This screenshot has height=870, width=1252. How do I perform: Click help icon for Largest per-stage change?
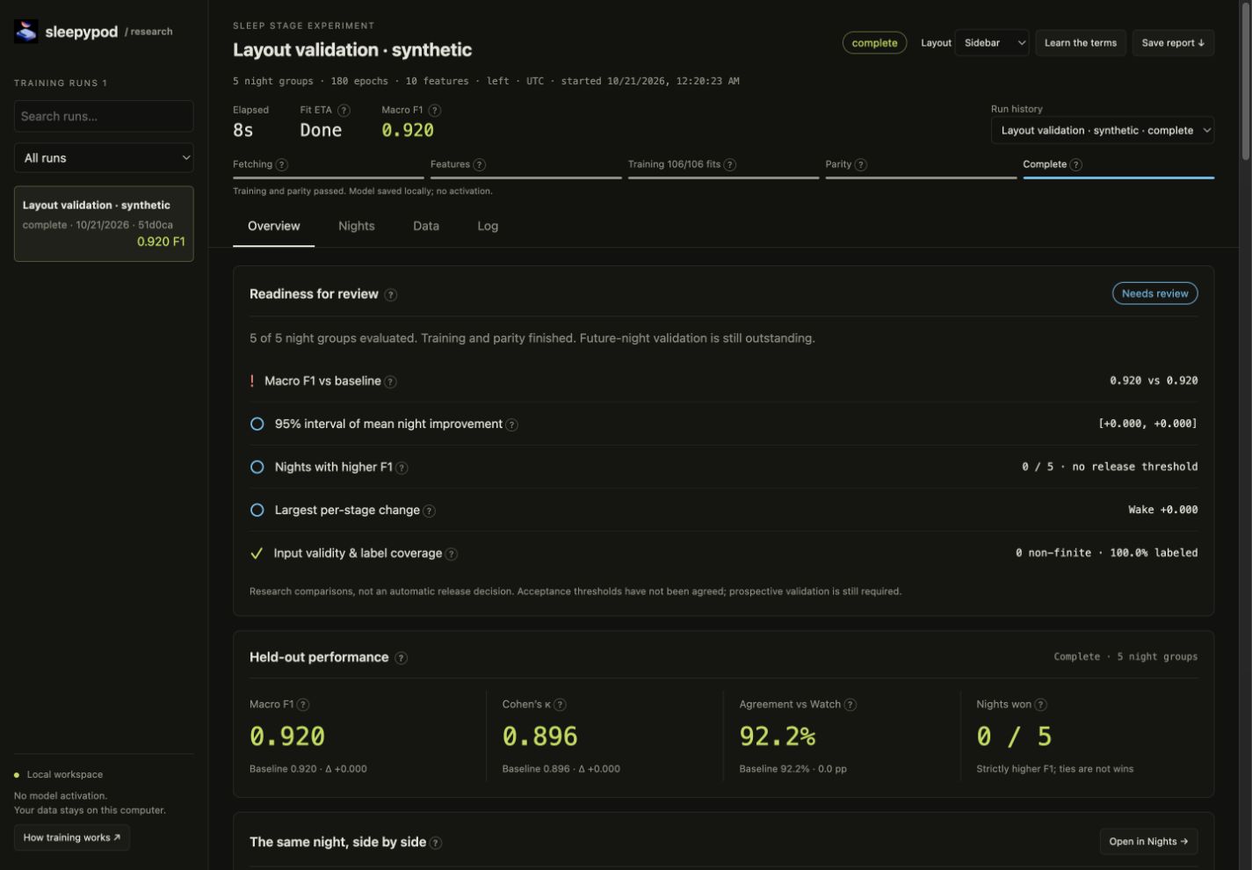(429, 511)
